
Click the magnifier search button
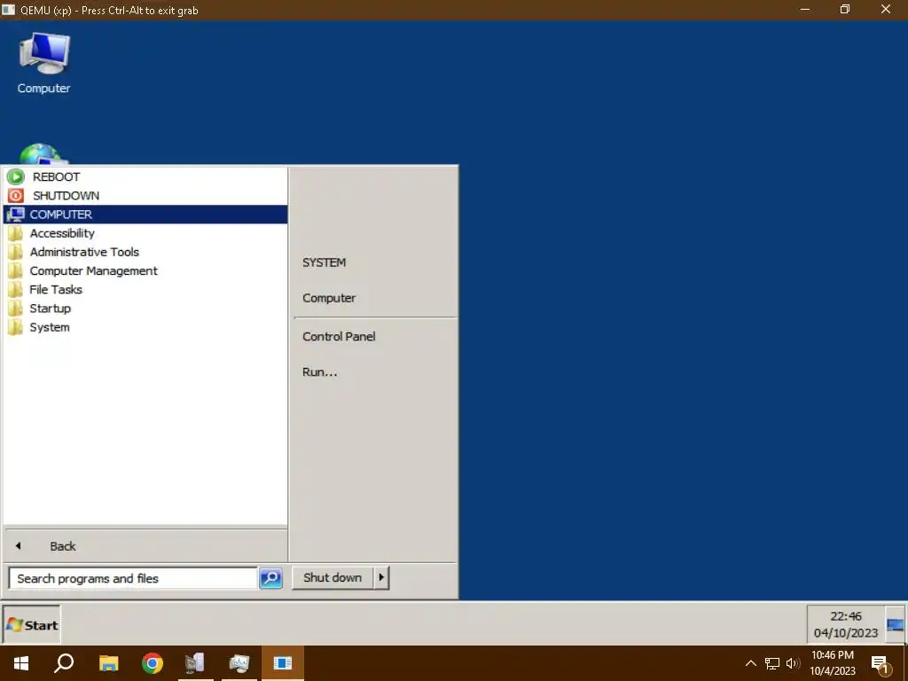click(x=271, y=578)
